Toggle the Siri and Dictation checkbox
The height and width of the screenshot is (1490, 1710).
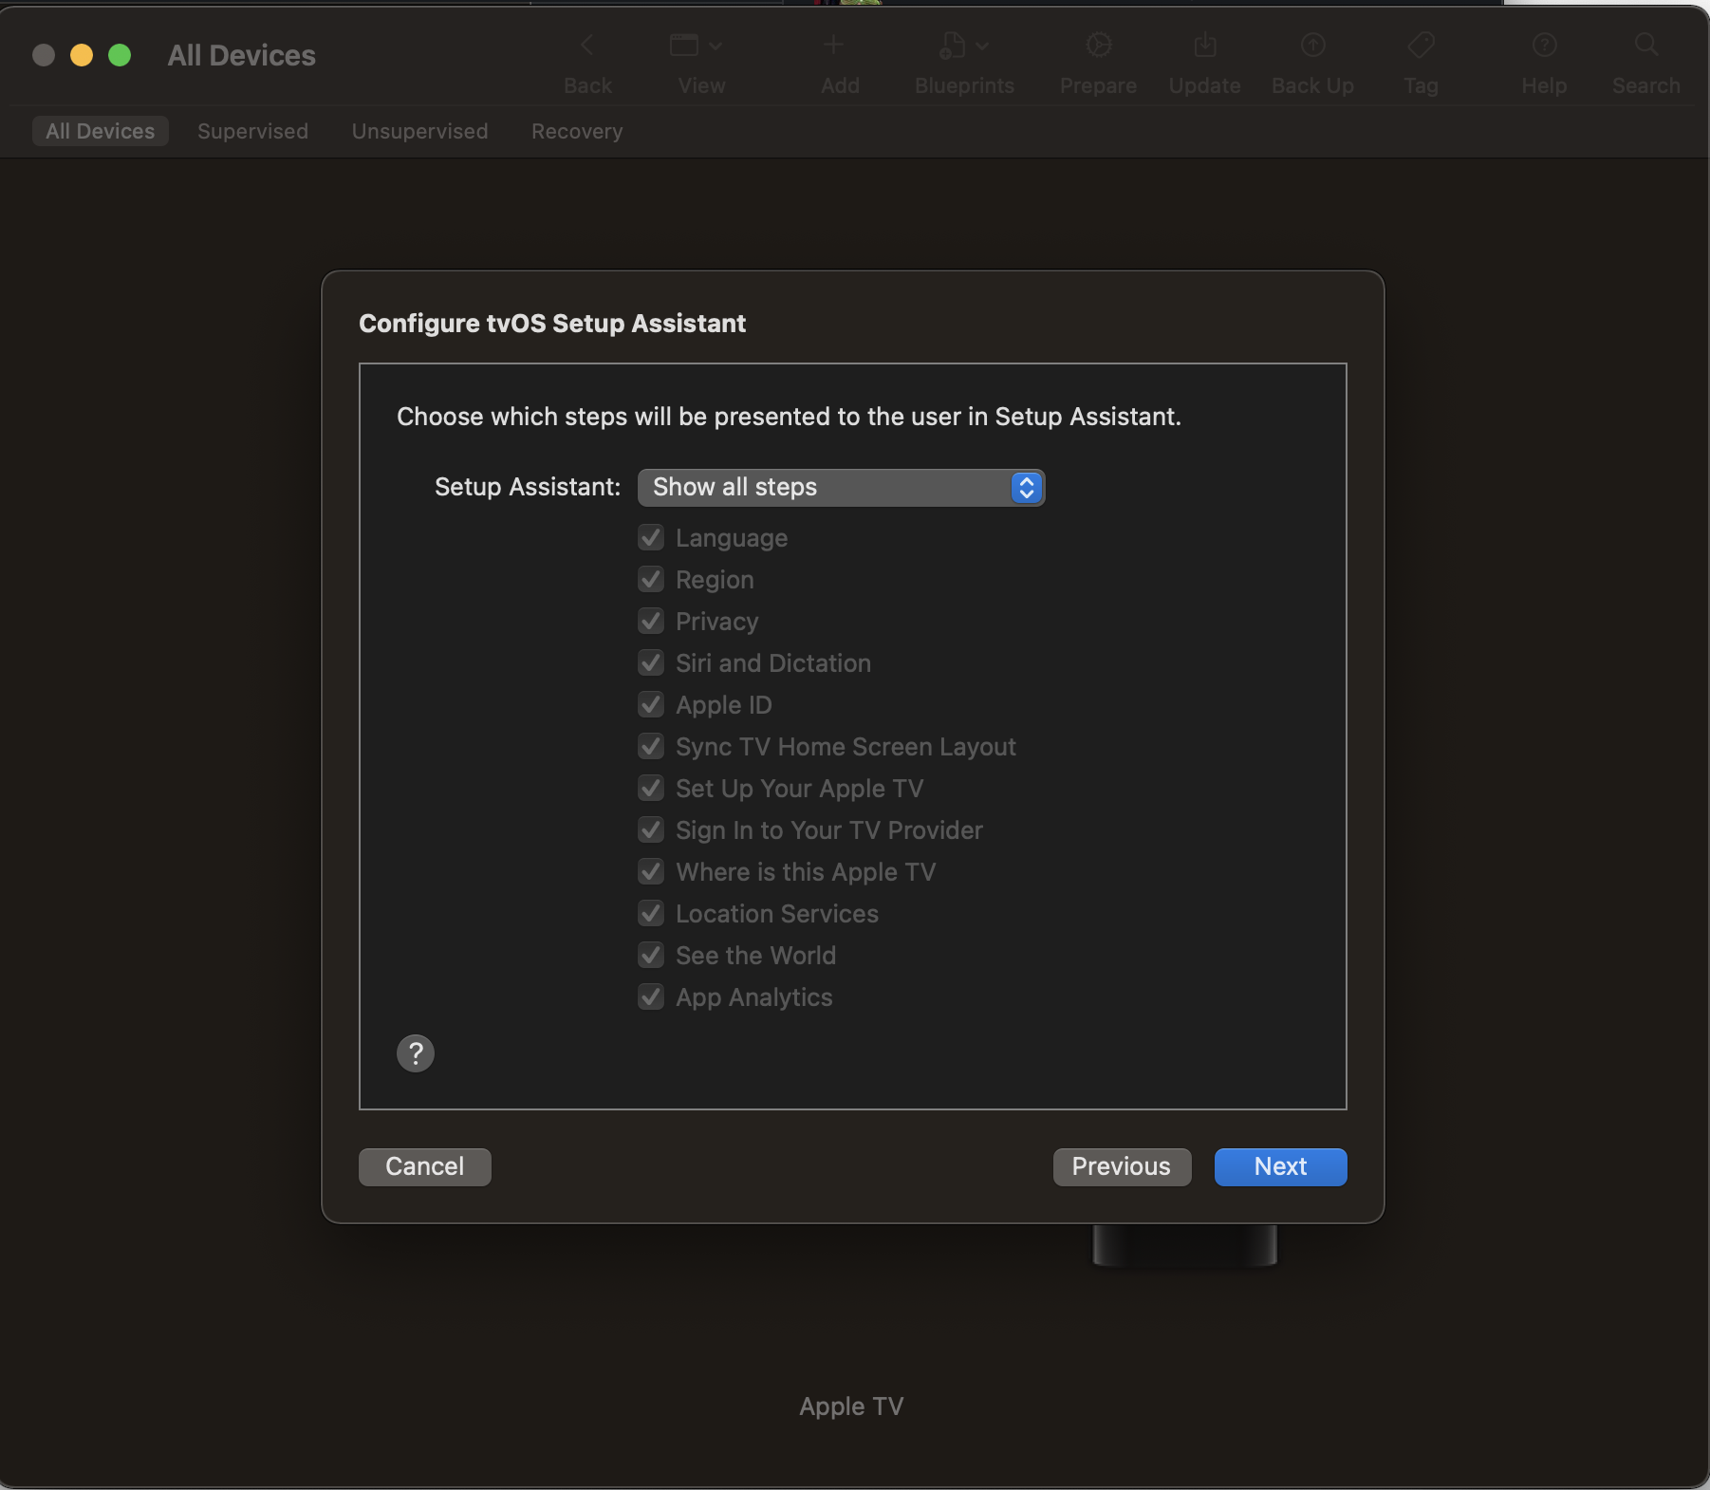coord(651,663)
